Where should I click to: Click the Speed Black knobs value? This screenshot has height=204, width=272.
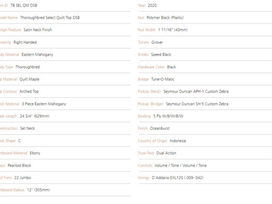[161, 54]
